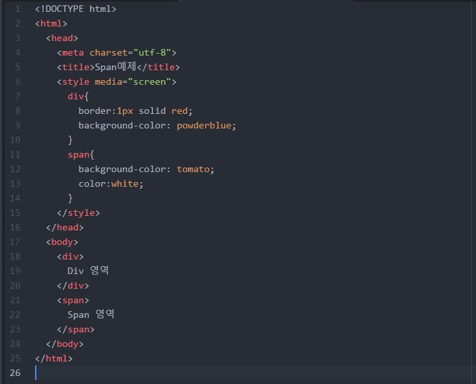The height and width of the screenshot is (384, 476).
Task: Place cursor on opening html tag
Action: click(x=51, y=23)
